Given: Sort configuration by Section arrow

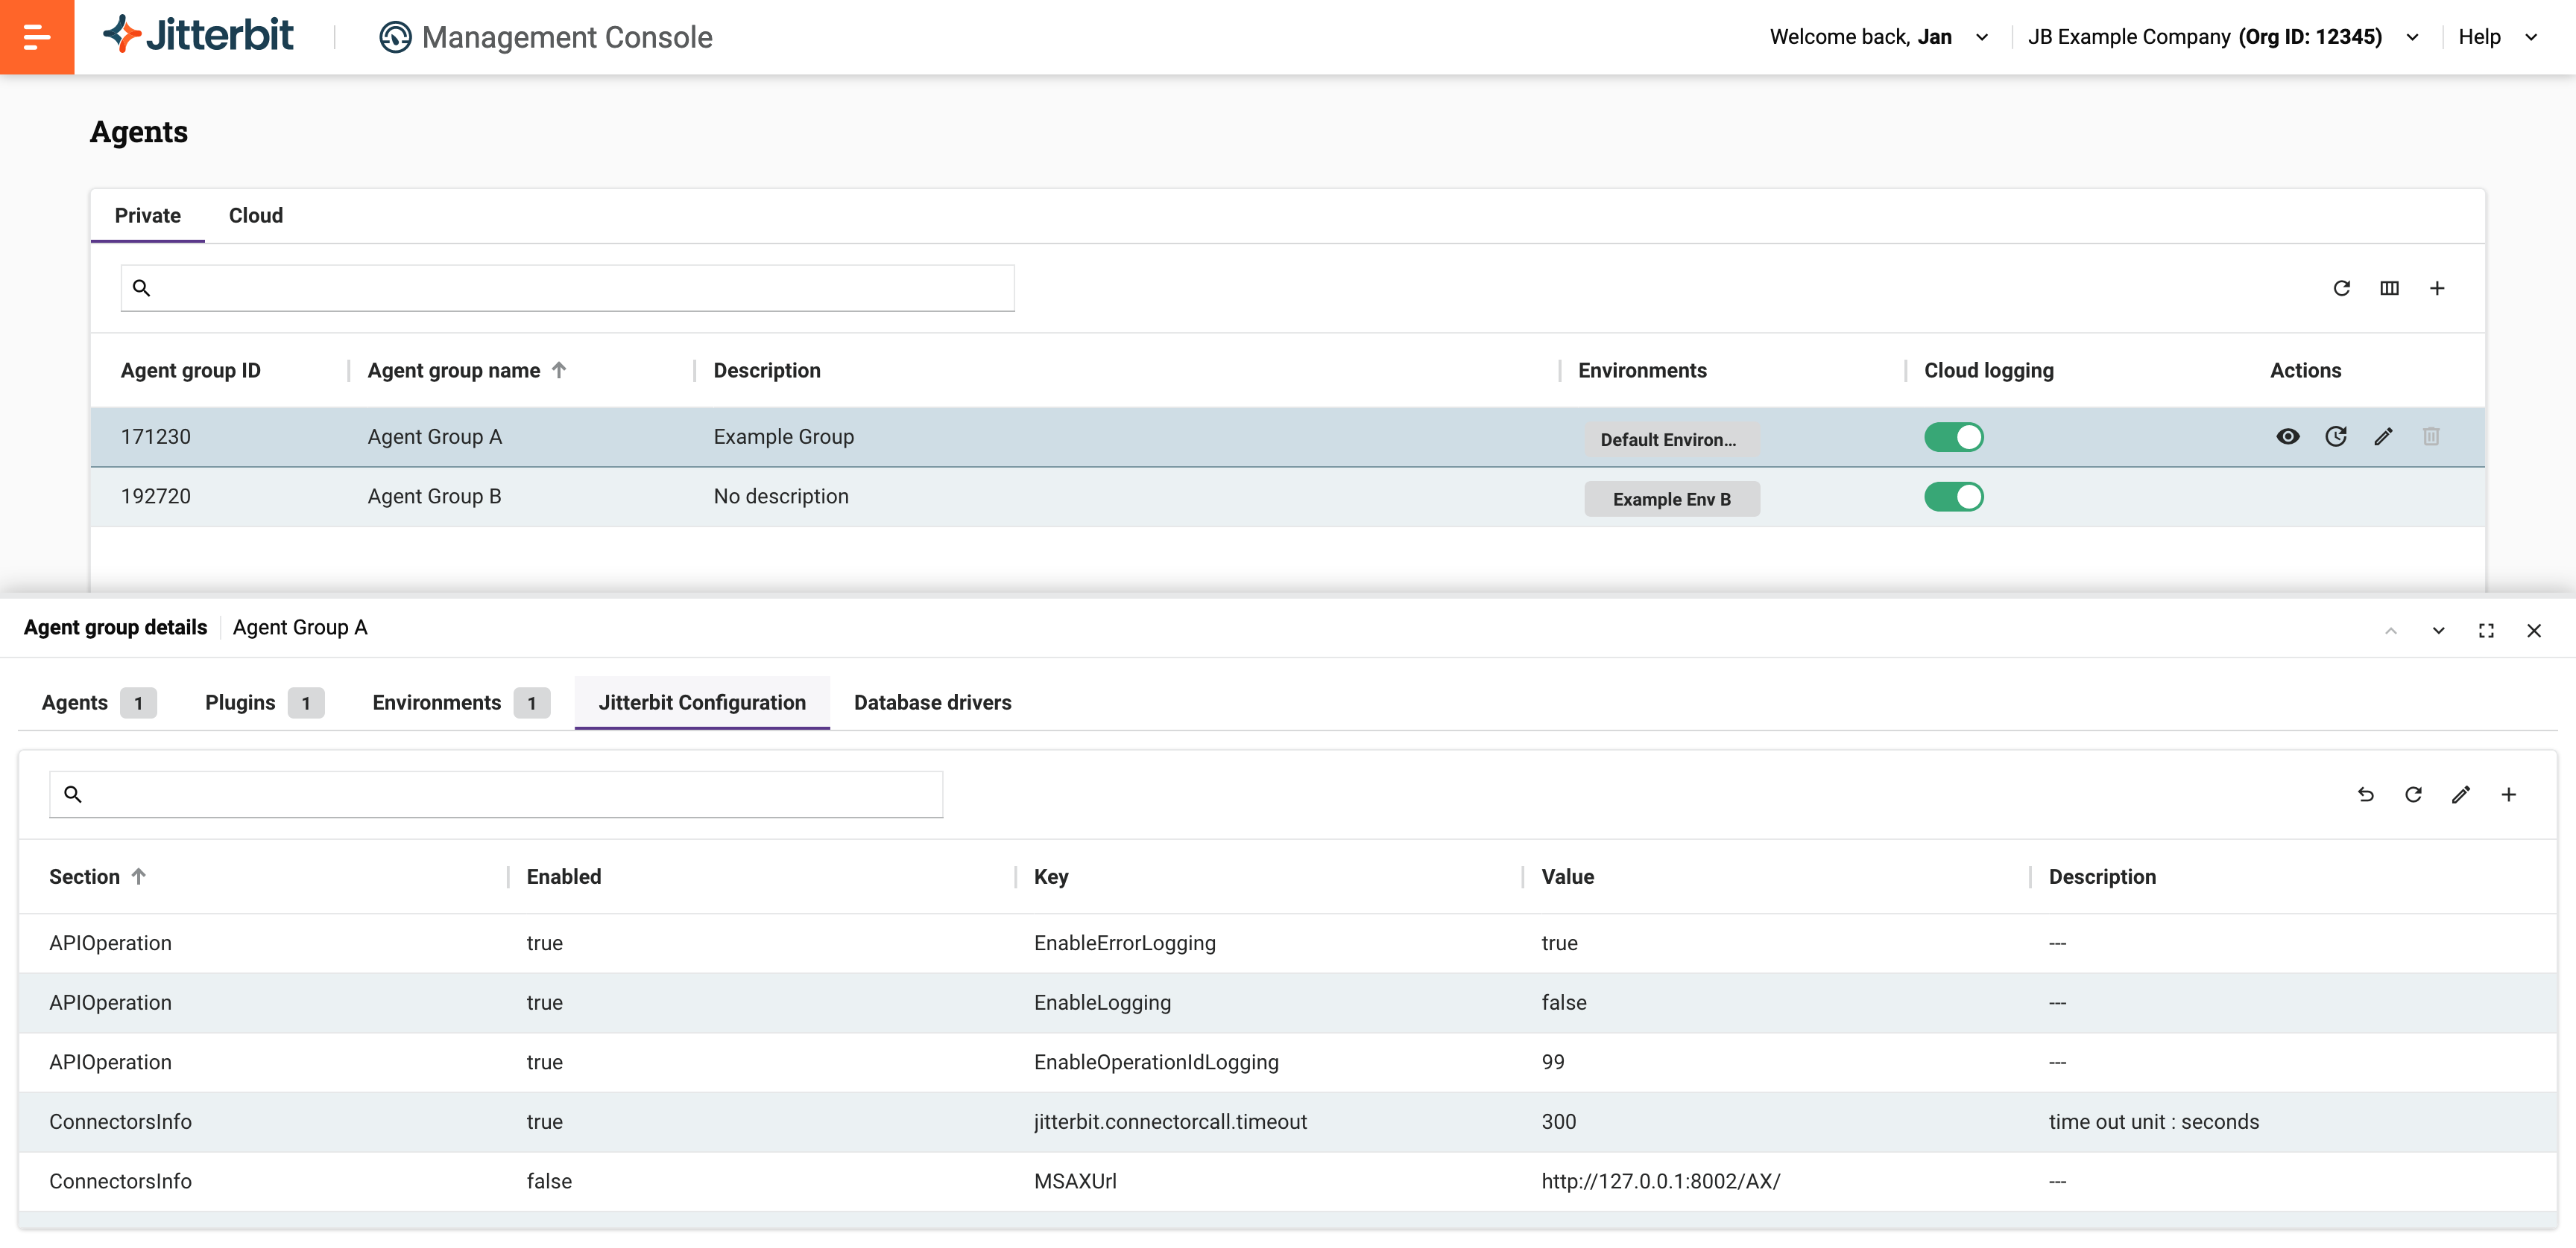Looking at the screenshot, I should point(139,876).
